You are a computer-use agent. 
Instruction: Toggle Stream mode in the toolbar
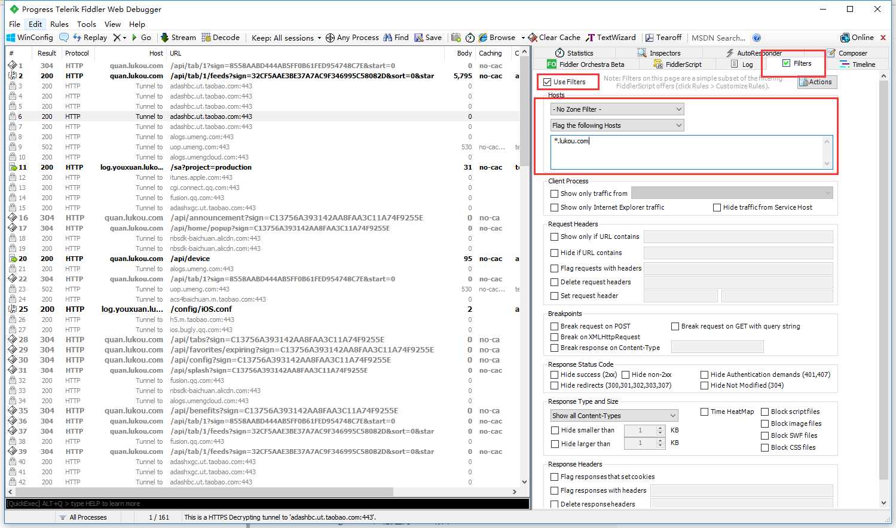[x=178, y=37]
